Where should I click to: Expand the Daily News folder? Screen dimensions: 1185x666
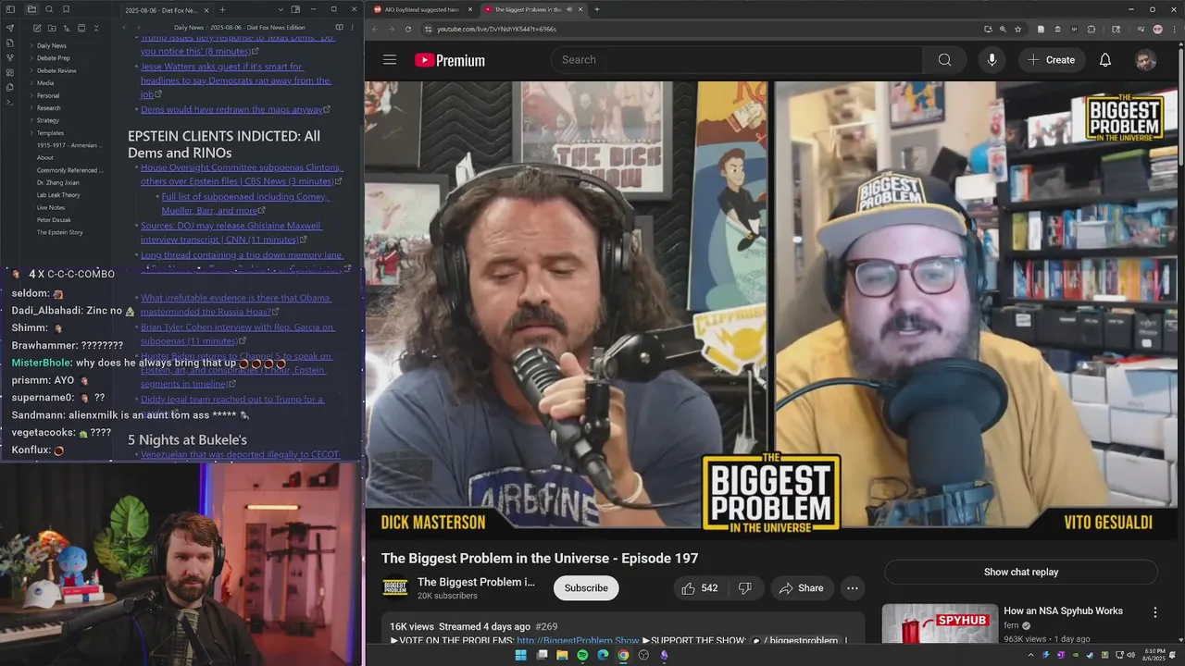coord(31,45)
